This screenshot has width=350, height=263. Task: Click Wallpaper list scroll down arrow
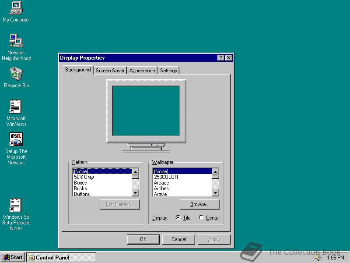click(215, 193)
